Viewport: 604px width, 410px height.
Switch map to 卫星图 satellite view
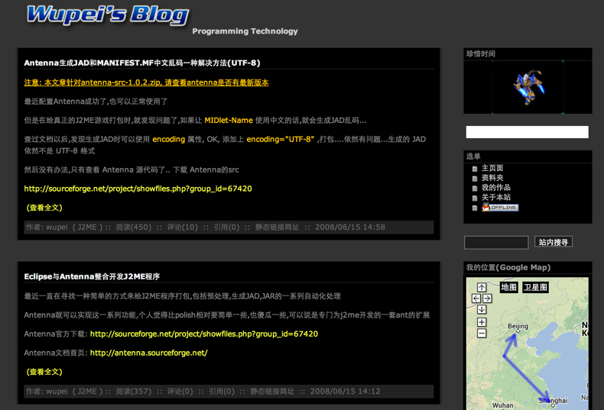535,288
